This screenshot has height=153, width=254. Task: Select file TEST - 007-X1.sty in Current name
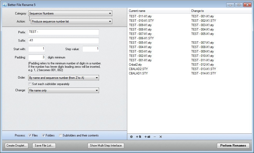pyautogui.click(x=140, y=34)
